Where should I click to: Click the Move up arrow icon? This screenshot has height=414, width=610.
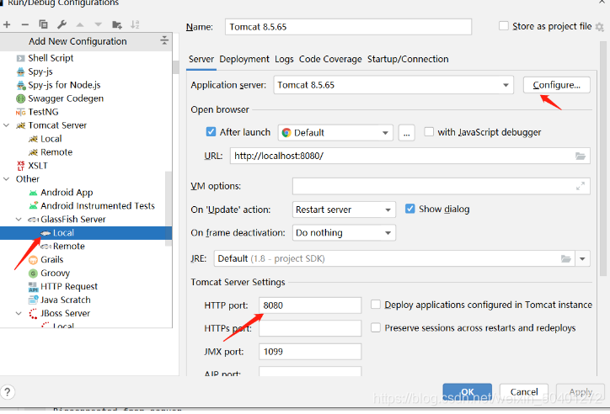tap(80, 25)
